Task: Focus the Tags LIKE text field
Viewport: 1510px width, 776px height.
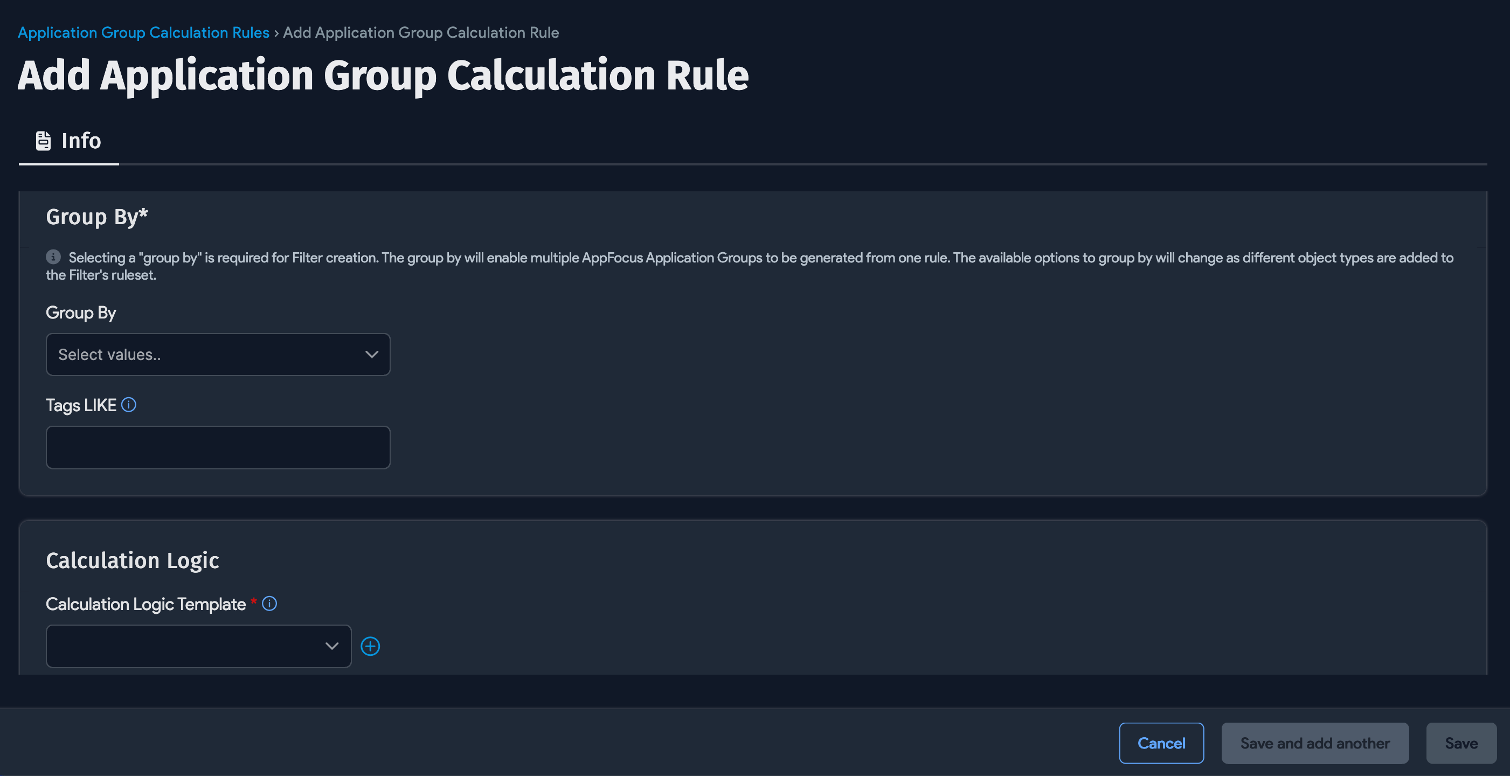Action: [218, 447]
